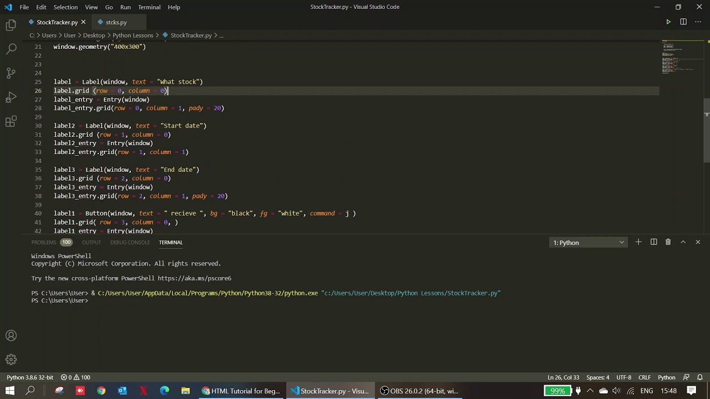Image resolution: width=710 pixels, height=399 pixels.
Task: Open Google Chrome from taskbar
Action: 101,391
